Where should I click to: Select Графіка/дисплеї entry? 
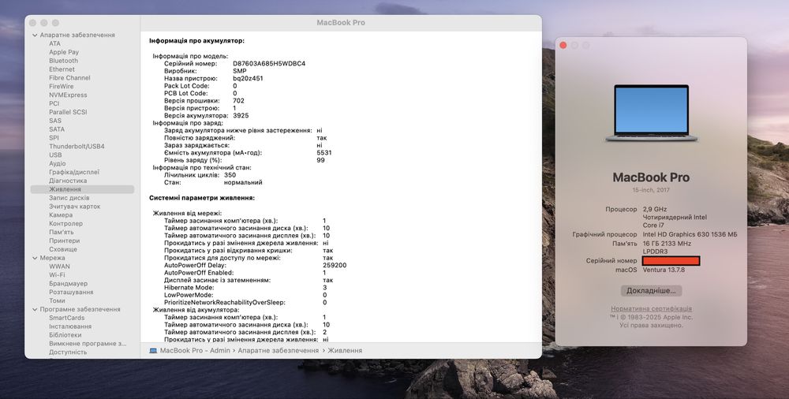74,172
